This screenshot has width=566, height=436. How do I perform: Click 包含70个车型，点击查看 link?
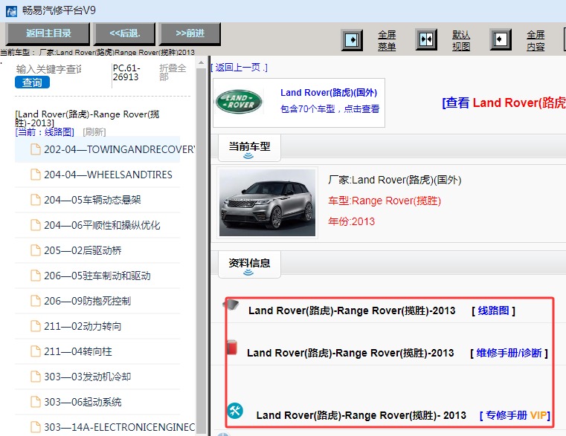click(330, 109)
